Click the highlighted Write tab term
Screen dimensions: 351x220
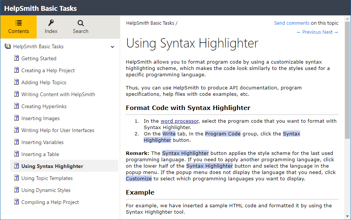tap(169, 134)
